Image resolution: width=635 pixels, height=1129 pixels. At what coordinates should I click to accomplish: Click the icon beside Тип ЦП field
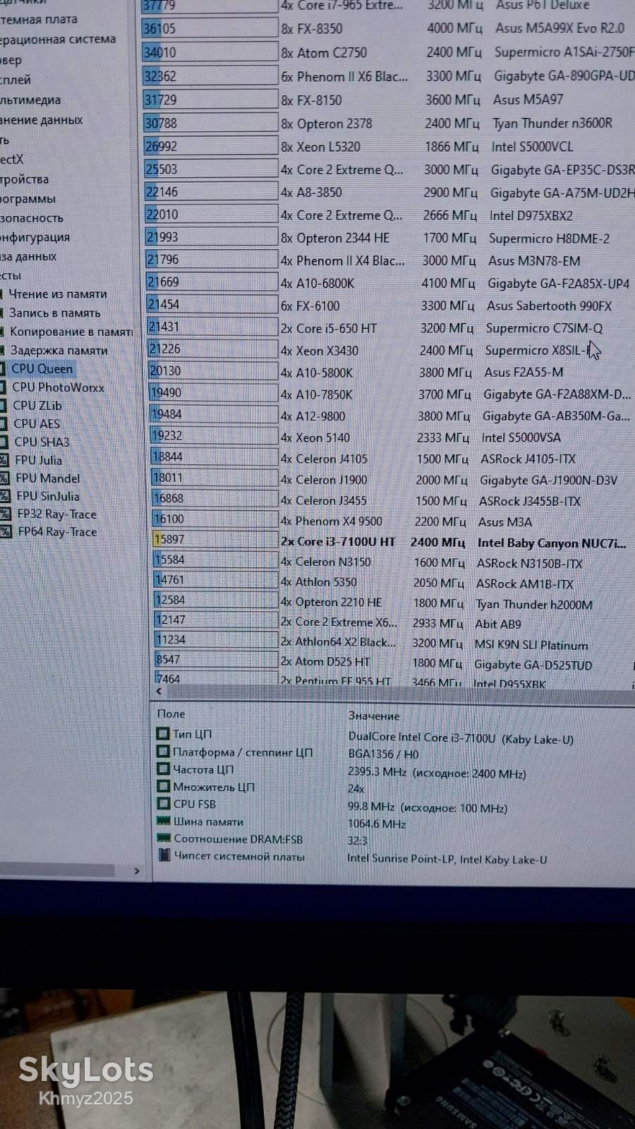point(162,734)
